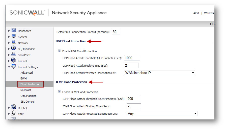Select the Flood Protection submenu item
Screen dimensions: 225x130
30,84
